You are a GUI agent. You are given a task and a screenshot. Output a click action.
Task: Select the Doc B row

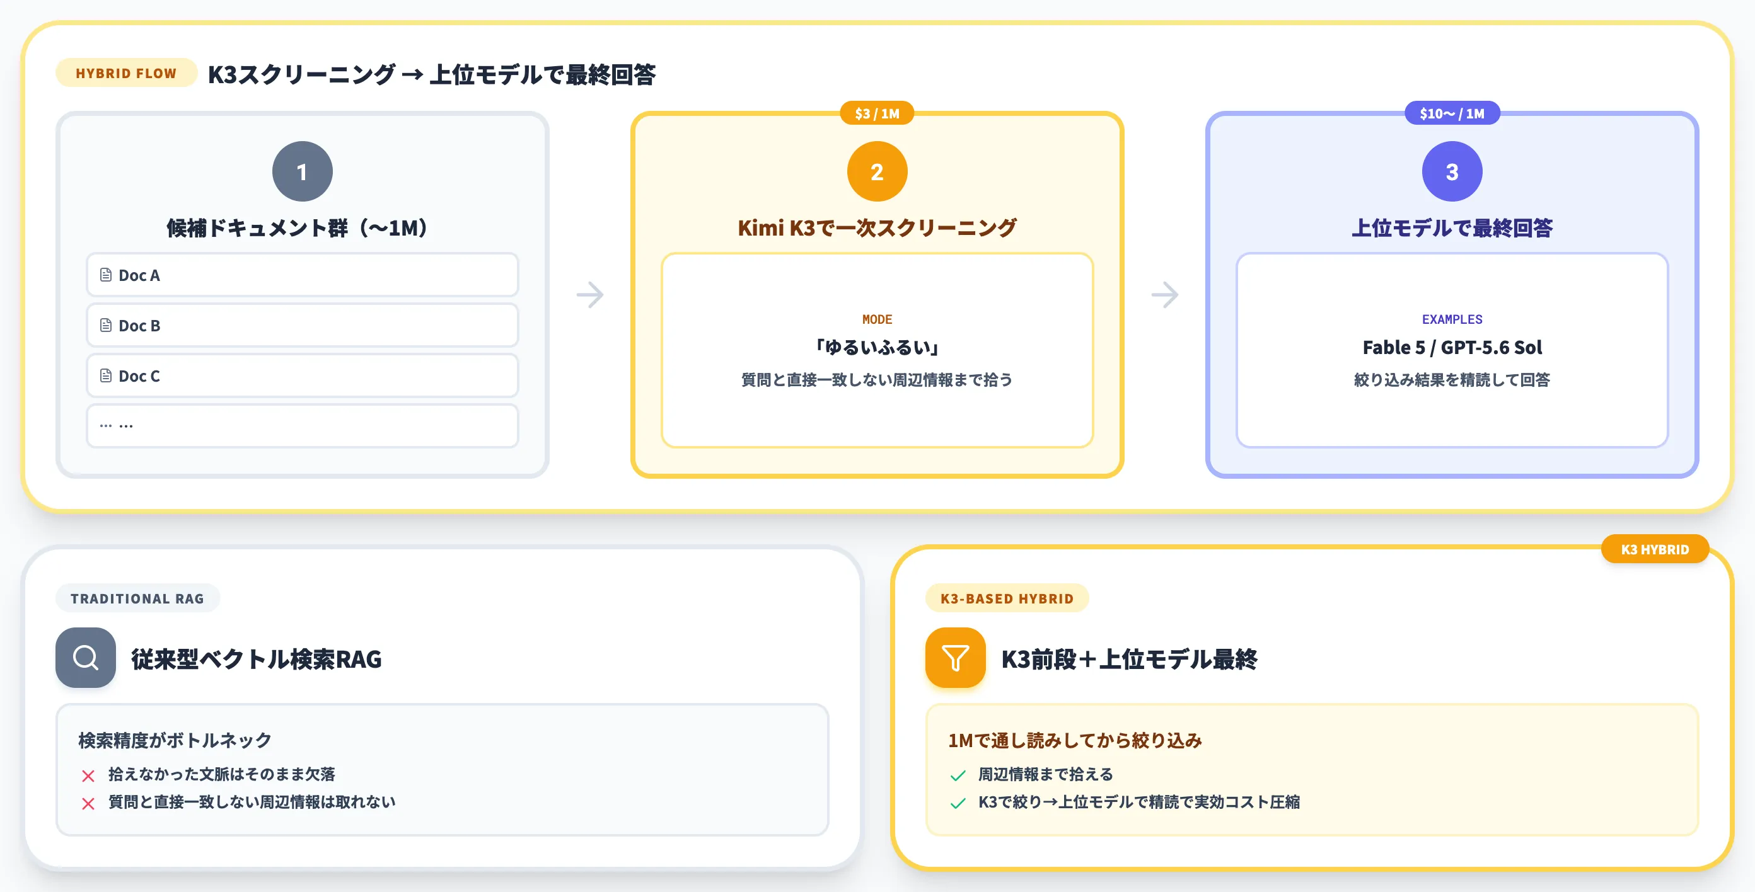point(303,326)
